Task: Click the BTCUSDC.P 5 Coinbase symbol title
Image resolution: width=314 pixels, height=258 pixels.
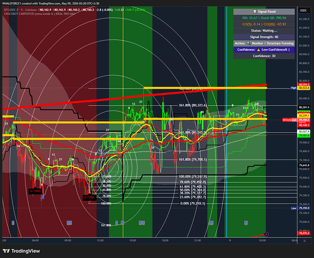Action: click(21, 10)
